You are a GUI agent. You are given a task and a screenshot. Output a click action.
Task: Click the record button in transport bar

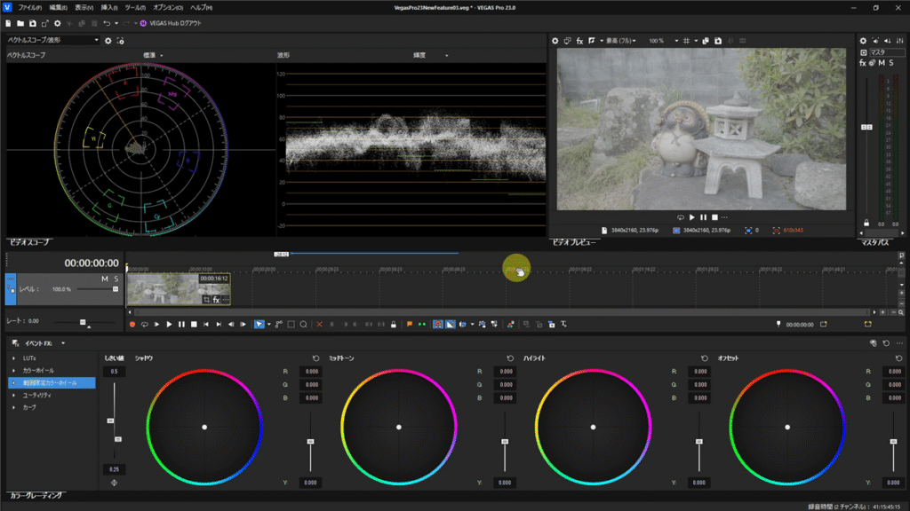point(132,325)
